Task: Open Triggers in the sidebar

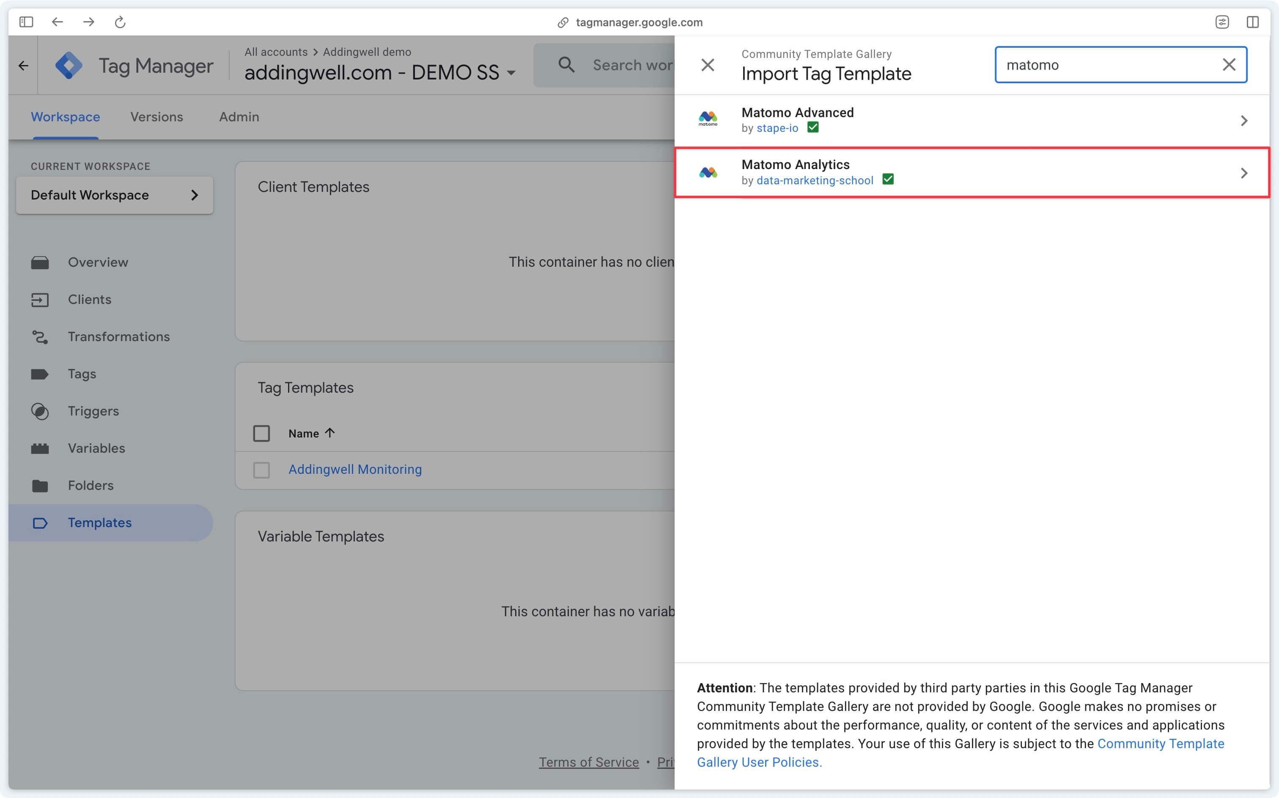Action: coord(110,411)
